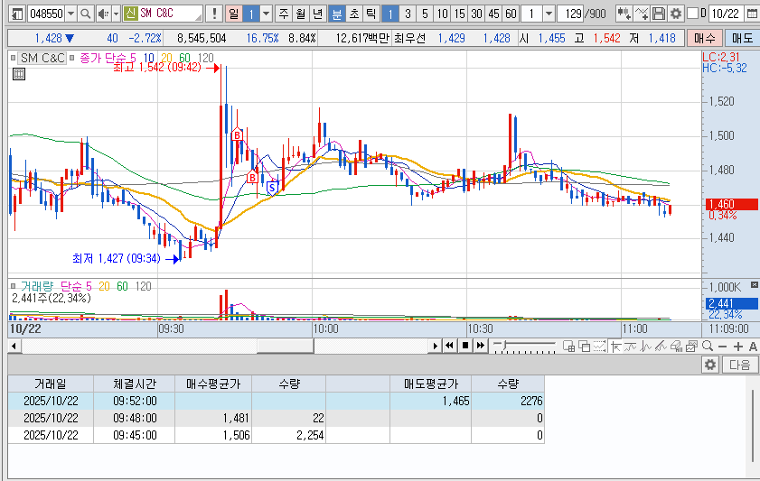
Task: Select the 5-minute interval button
Action: [x=425, y=14]
